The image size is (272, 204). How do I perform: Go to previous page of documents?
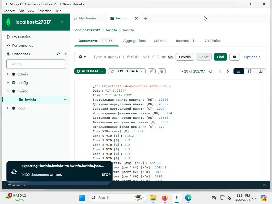(220, 71)
